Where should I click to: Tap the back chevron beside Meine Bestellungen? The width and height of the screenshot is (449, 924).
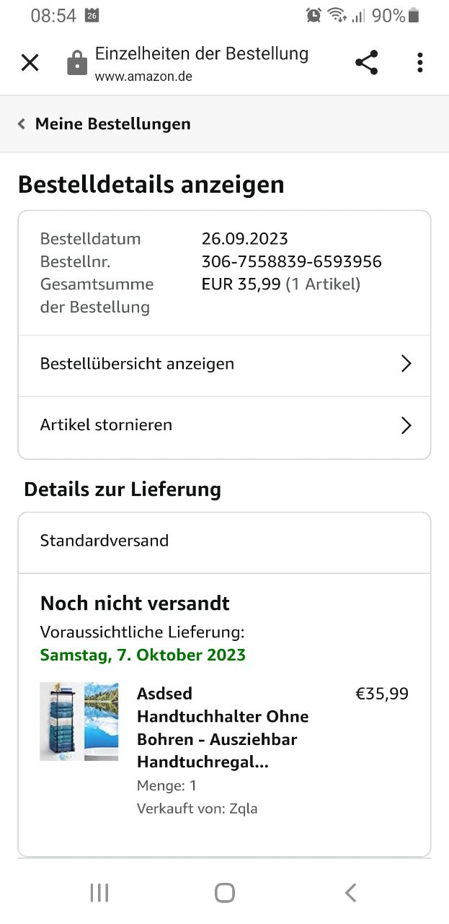[22, 124]
